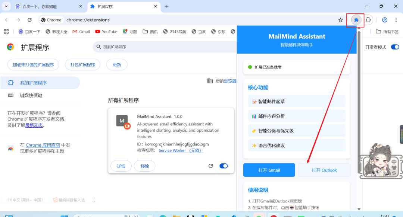
Task: Click the 扩展已准备就绪 status text
Action: 268,67
